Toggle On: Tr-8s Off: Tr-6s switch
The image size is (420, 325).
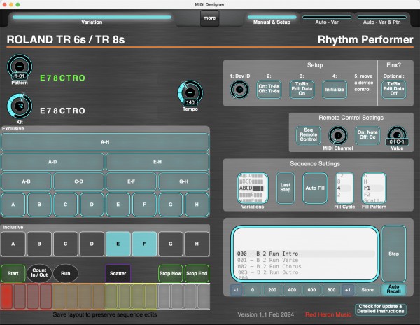coord(269,90)
